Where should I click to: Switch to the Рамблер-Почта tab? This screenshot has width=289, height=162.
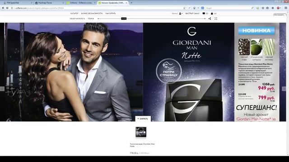[x=49, y=3]
